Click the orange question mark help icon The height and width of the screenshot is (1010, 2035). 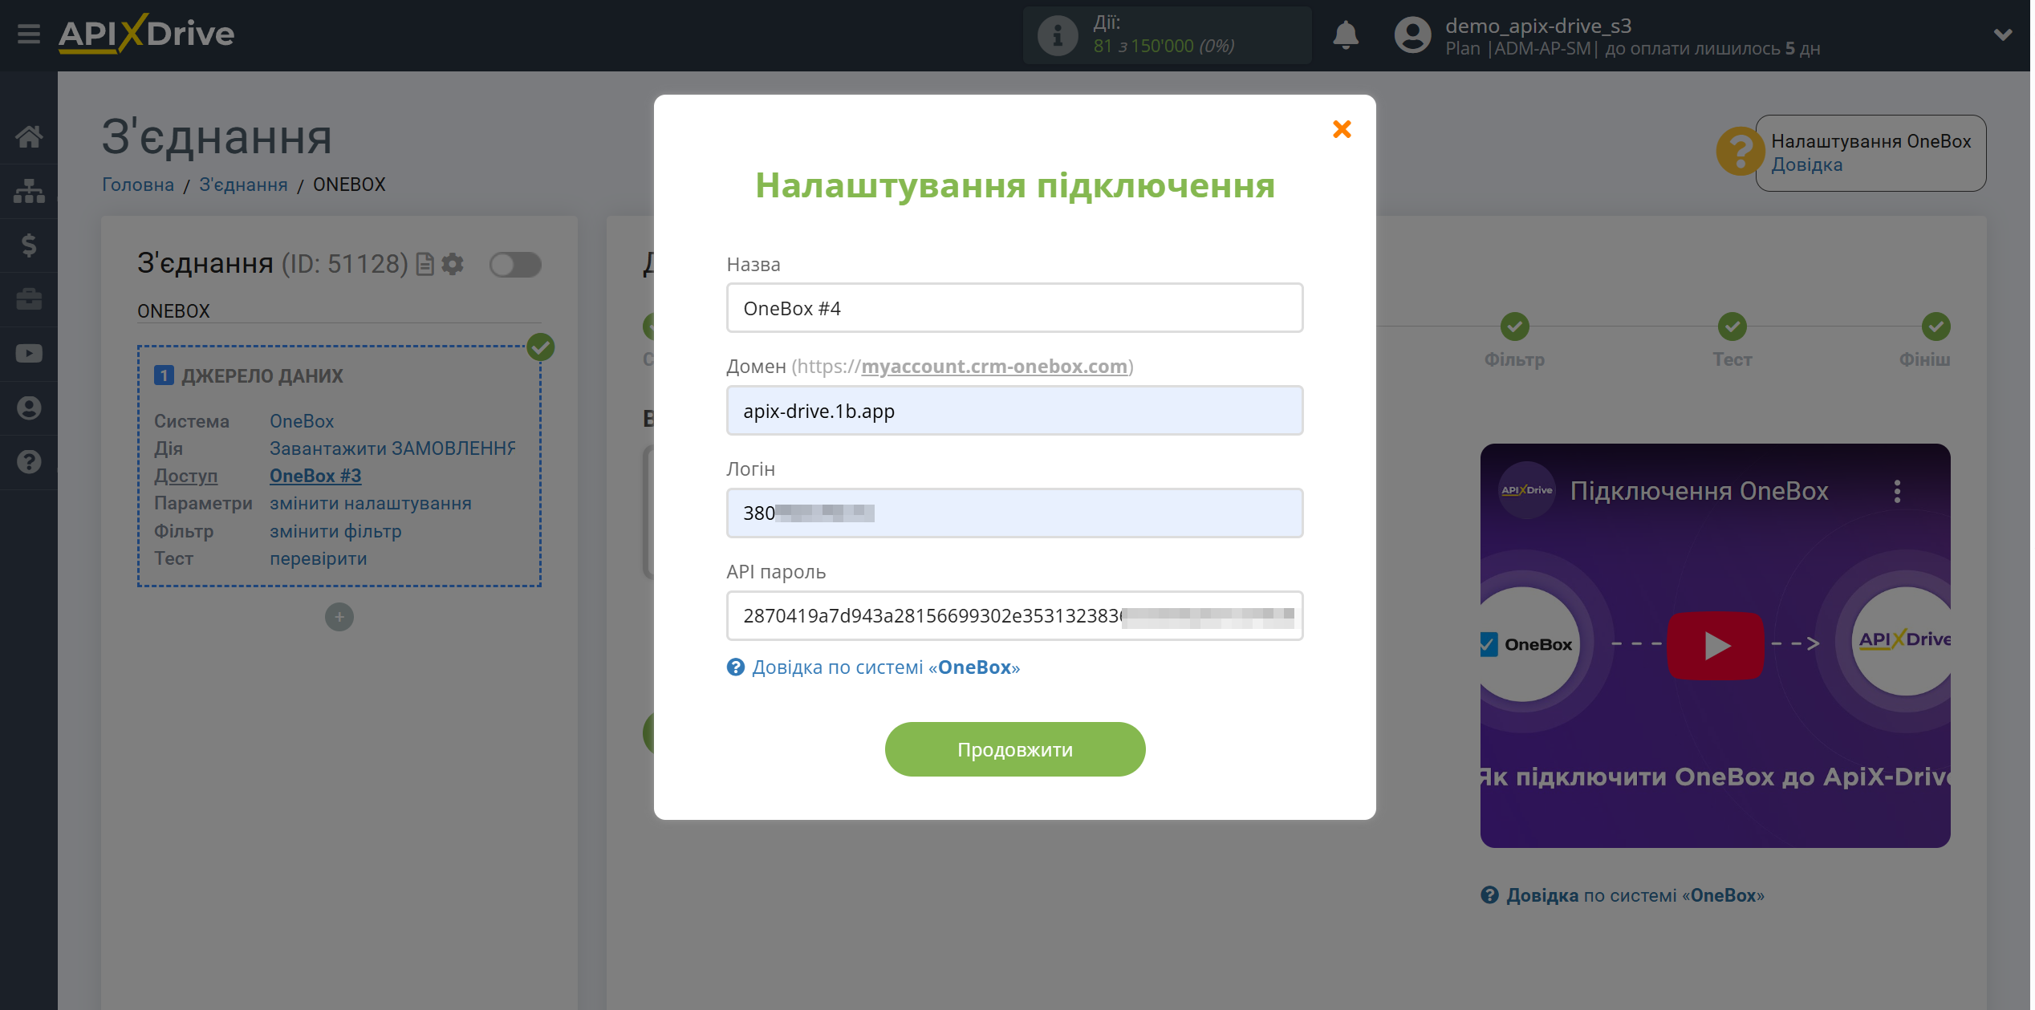pos(1739,152)
